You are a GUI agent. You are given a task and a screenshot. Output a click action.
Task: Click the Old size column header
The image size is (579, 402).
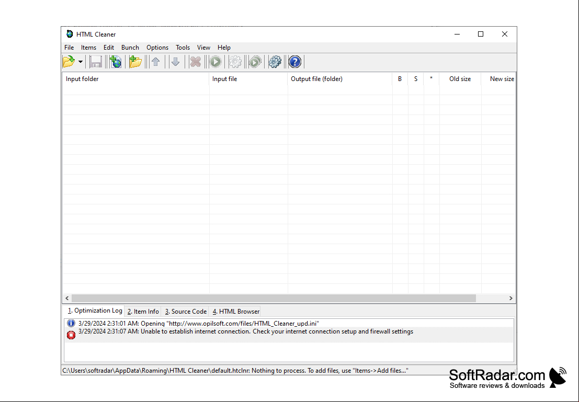point(460,79)
